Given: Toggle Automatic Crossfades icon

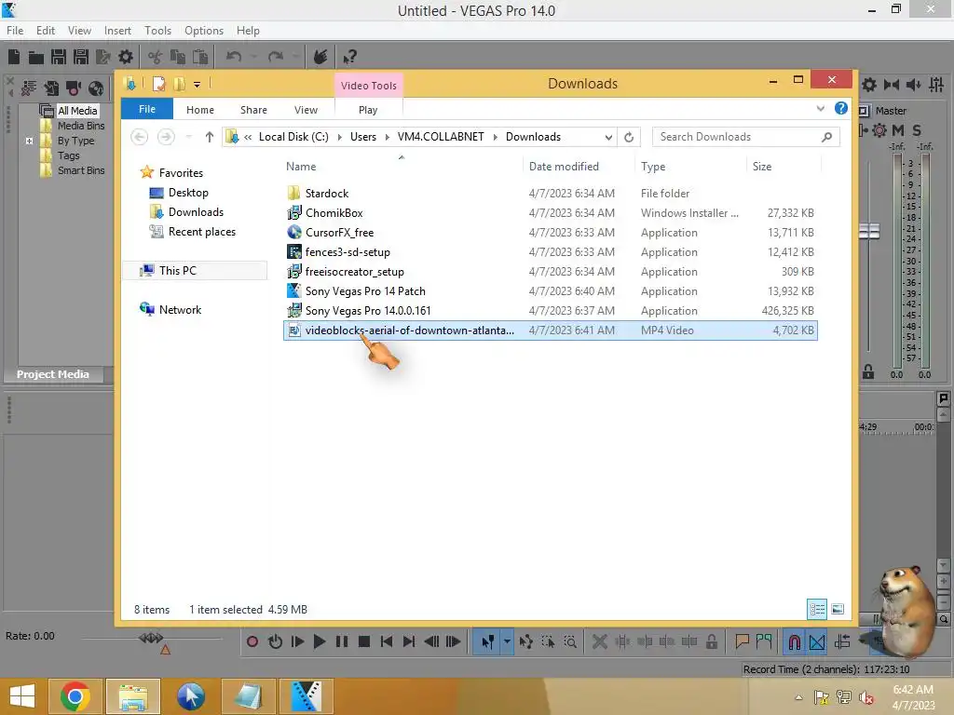Looking at the screenshot, I should (x=817, y=641).
